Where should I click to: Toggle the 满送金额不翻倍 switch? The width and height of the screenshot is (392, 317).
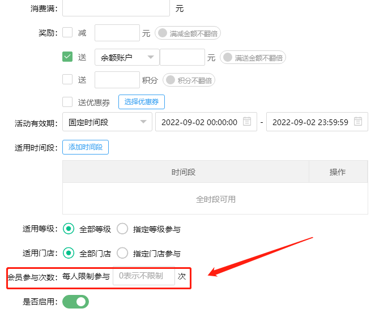coord(253,57)
